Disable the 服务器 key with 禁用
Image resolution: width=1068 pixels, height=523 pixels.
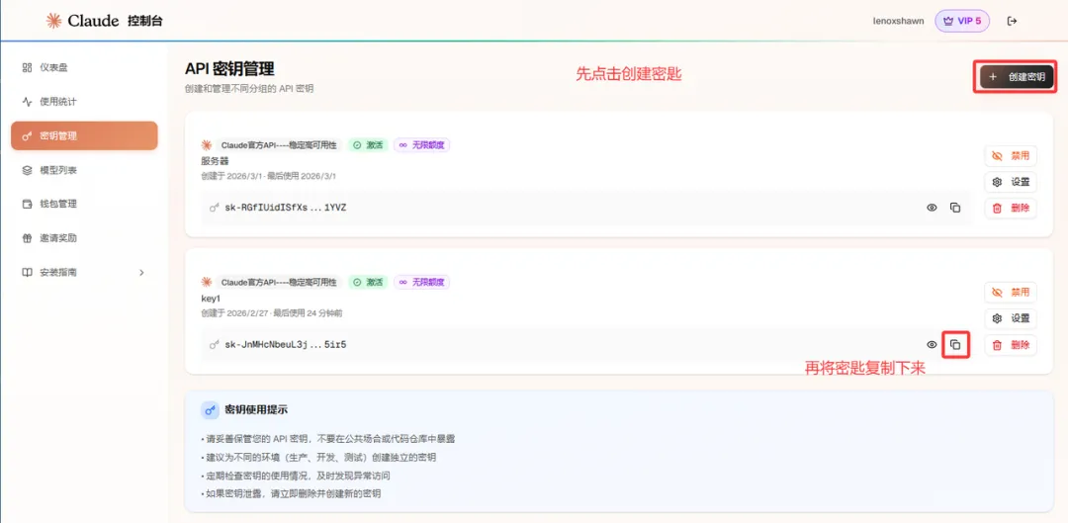click(x=1011, y=156)
